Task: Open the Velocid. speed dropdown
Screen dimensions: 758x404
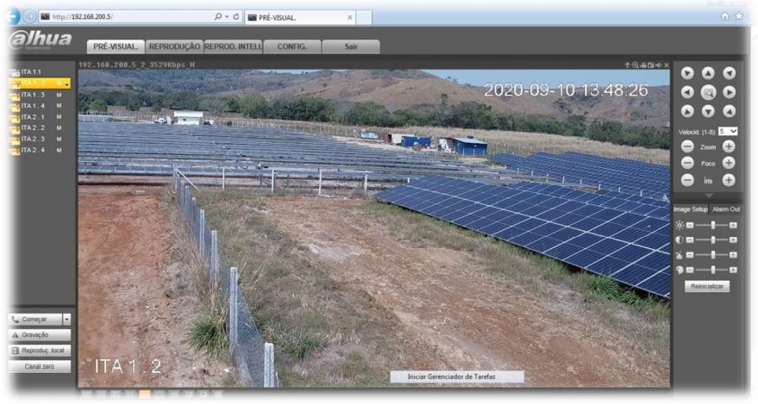Action: tap(728, 131)
